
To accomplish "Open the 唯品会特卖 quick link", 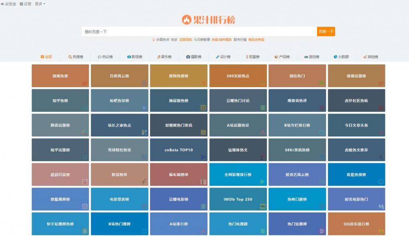I will [x=256, y=40].
